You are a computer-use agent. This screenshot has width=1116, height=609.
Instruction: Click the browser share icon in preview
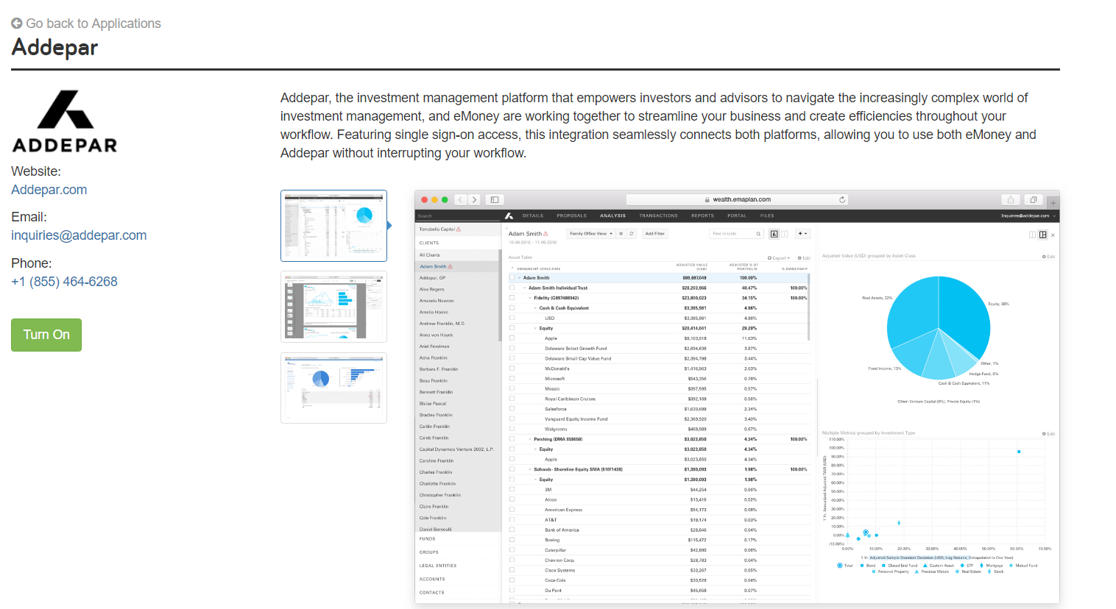pyautogui.click(x=1011, y=199)
